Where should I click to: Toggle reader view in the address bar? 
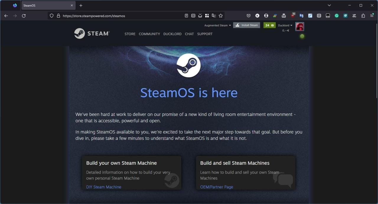pyautogui.click(x=186, y=16)
